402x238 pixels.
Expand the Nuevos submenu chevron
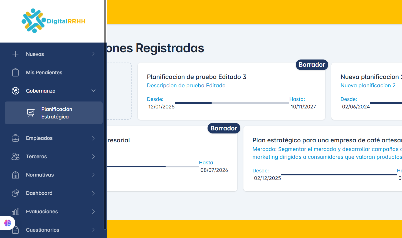tap(93, 54)
